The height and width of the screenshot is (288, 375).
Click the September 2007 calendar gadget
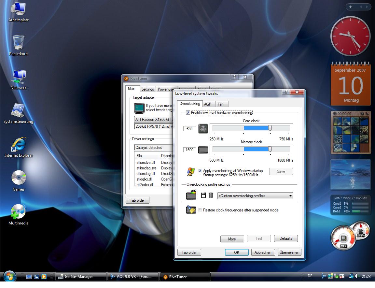[351, 84]
